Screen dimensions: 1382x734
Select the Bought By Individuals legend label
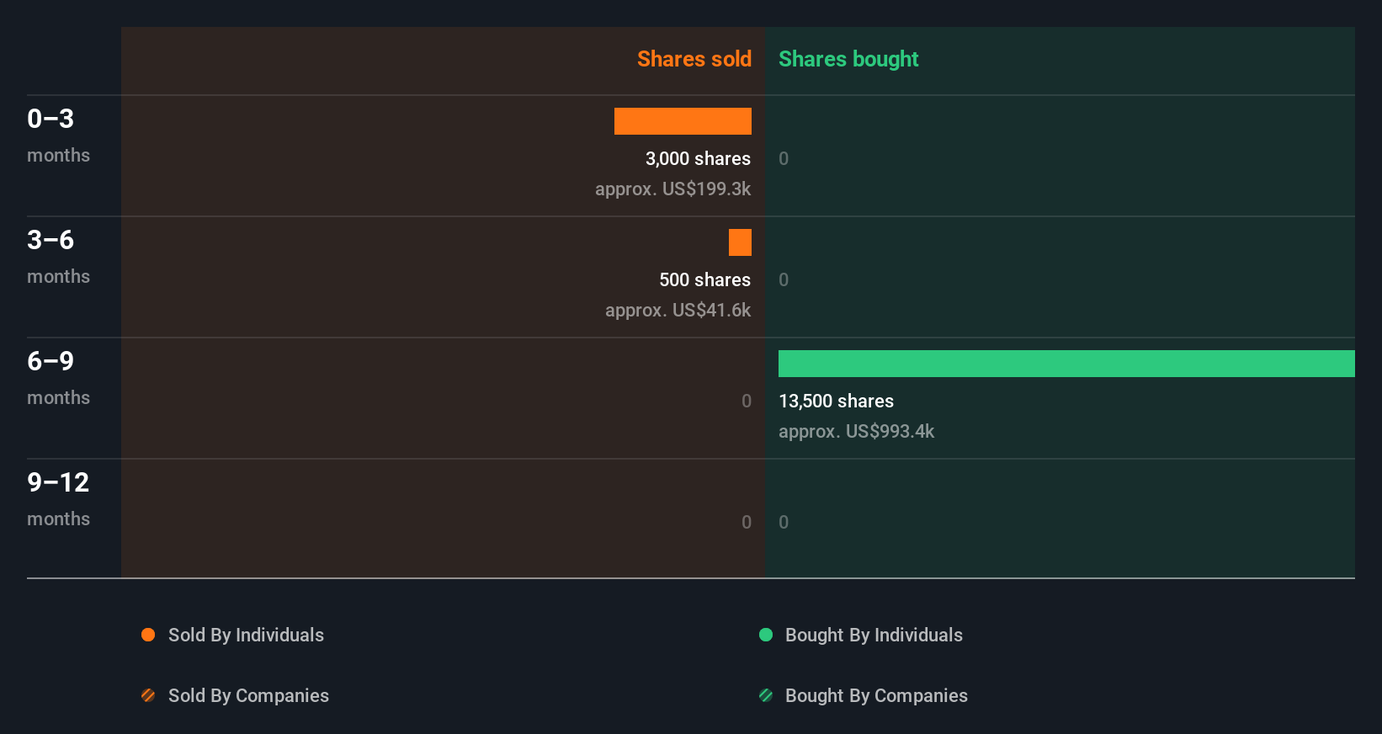point(874,635)
